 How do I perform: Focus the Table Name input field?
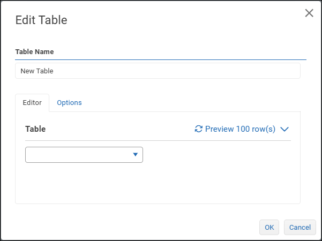click(x=158, y=71)
